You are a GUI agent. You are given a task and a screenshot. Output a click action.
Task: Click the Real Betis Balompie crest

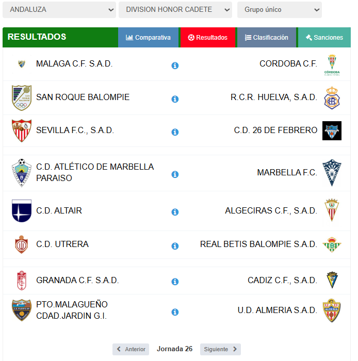332,244
